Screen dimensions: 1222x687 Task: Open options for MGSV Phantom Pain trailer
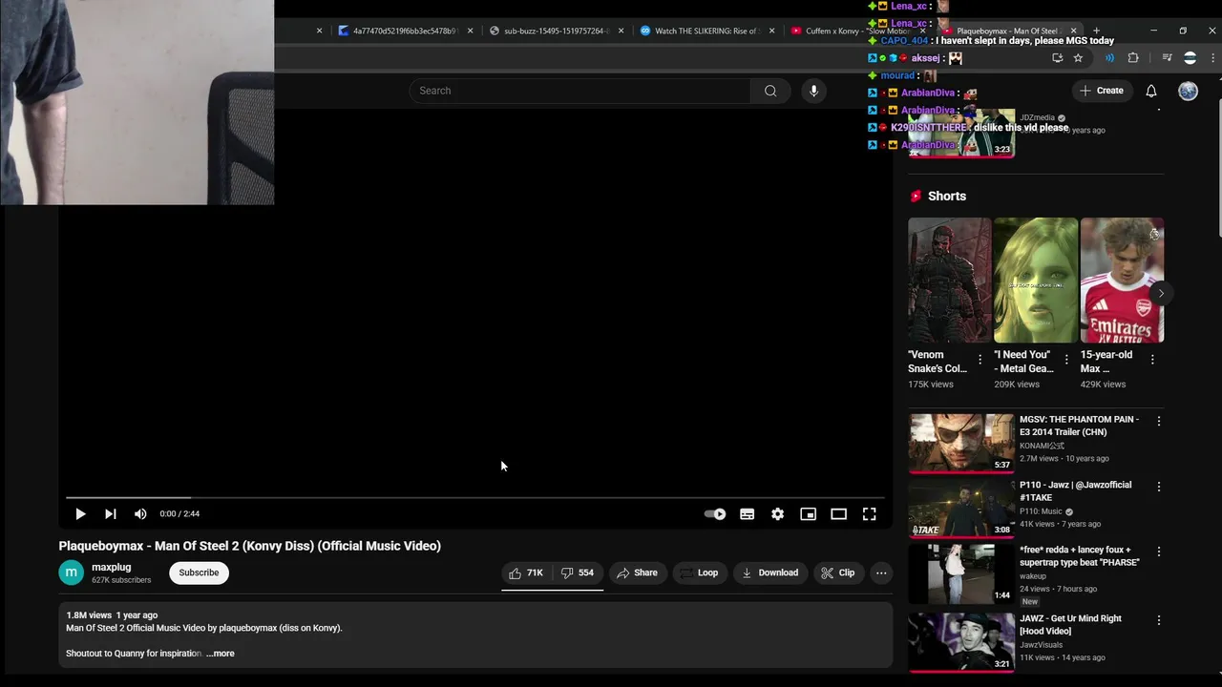pyautogui.click(x=1159, y=421)
